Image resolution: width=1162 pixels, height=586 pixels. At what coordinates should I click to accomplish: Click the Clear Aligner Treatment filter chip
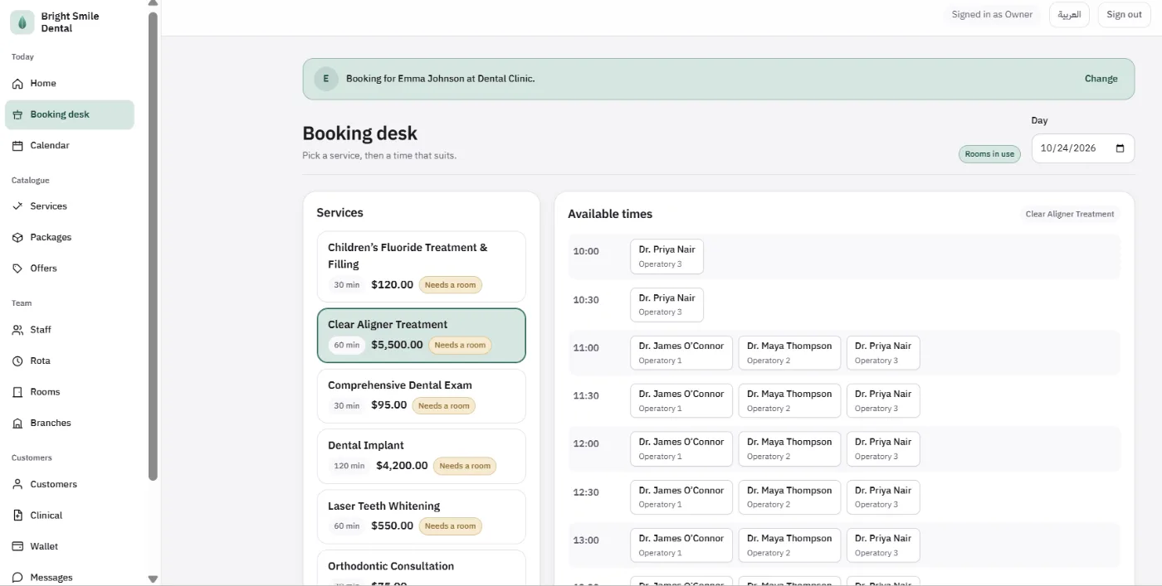[1070, 214]
